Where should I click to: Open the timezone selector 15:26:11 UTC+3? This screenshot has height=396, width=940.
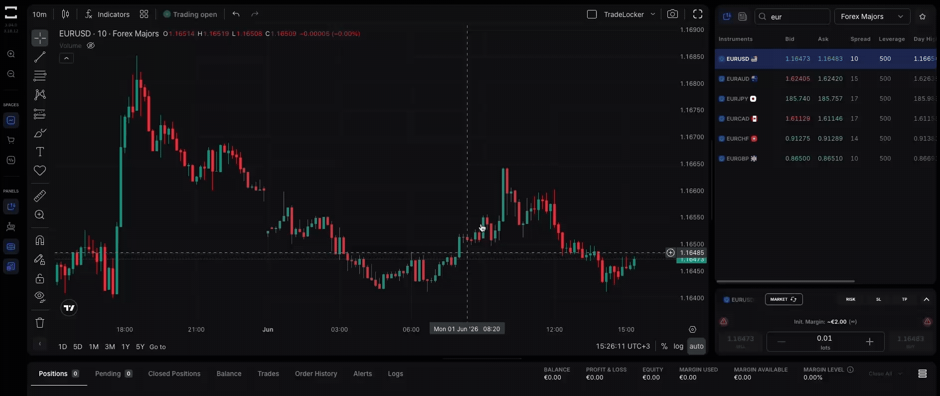(623, 346)
